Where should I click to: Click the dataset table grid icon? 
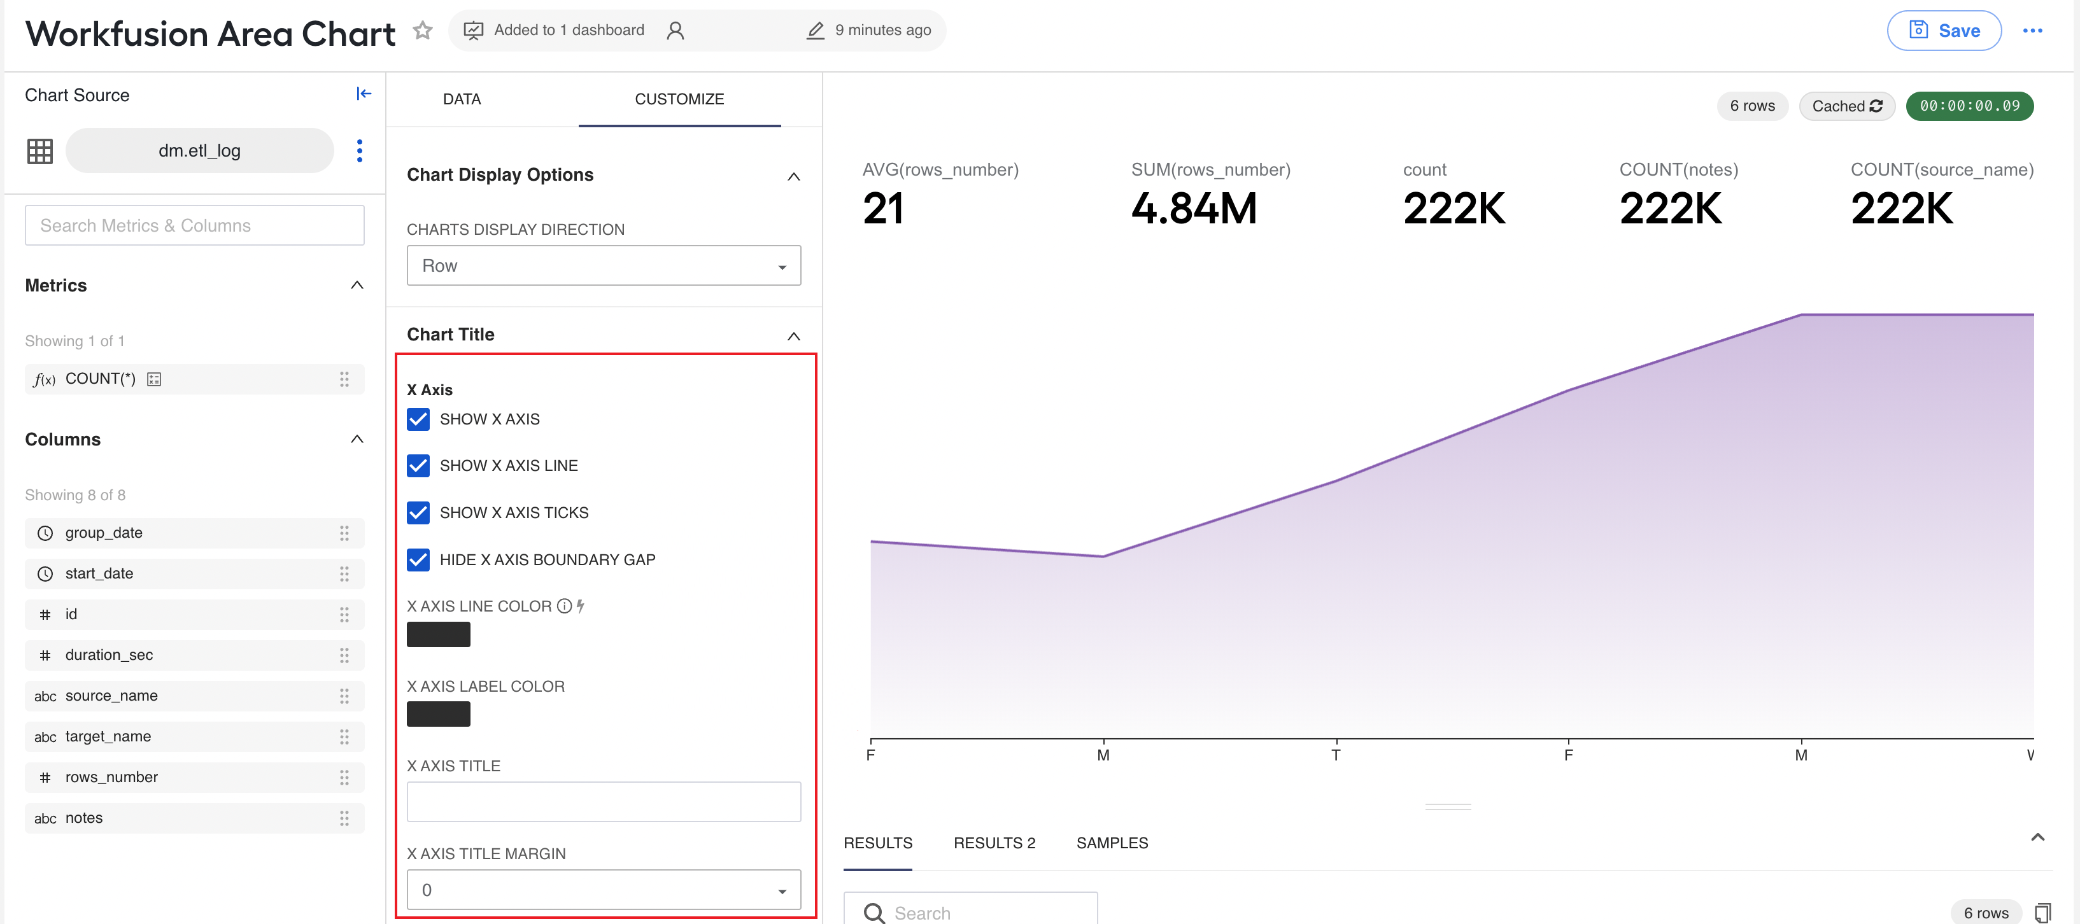(39, 151)
